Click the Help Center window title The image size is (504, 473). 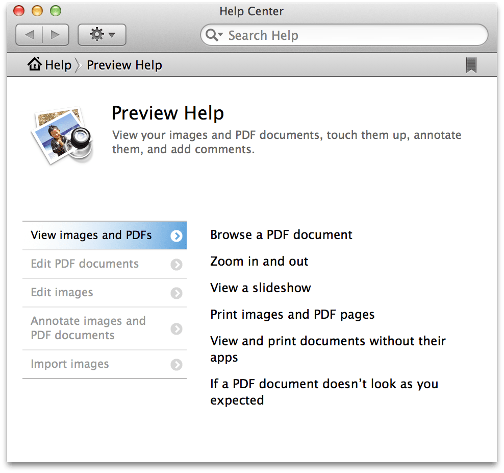coord(251,11)
